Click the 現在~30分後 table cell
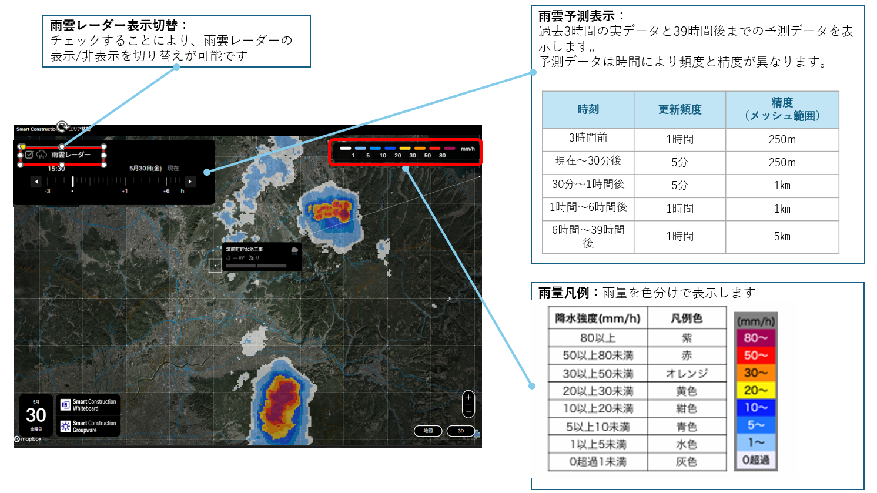The width and height of the screenshot is (877, 493). click(x=588, y=162)
